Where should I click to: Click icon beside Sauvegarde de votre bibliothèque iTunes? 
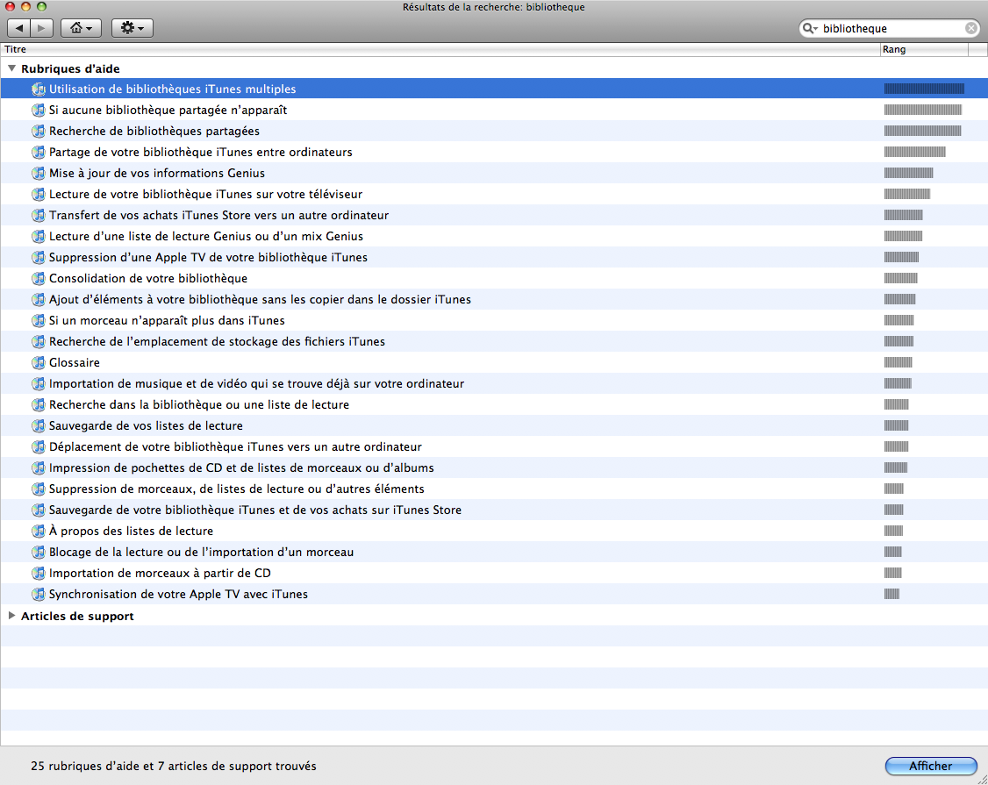click(39, 510)
